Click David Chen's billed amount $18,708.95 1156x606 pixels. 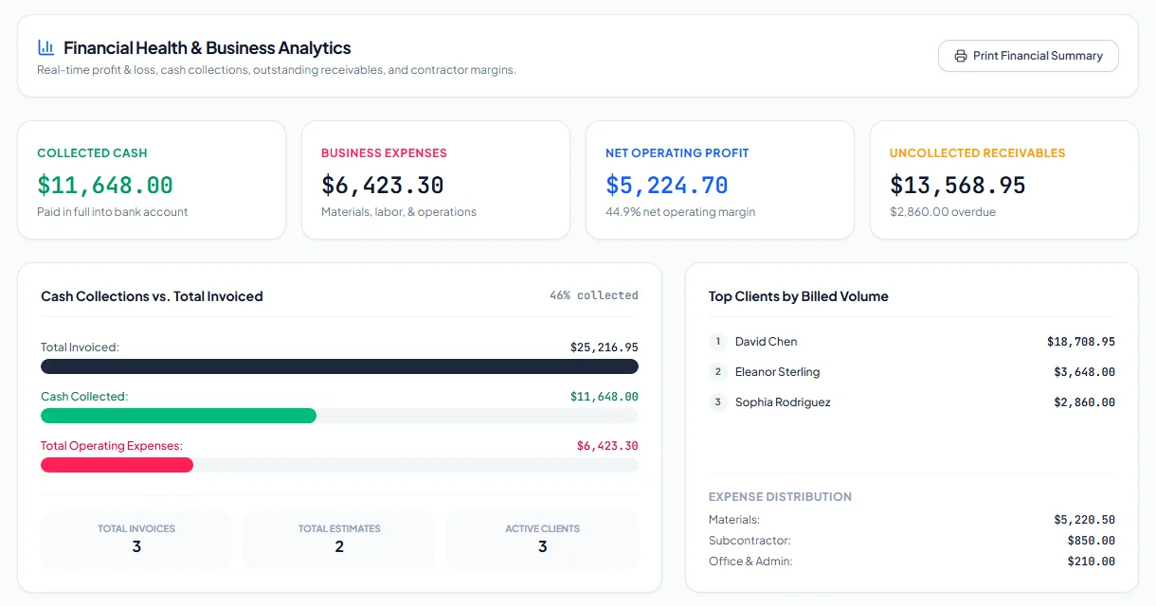1081,342
